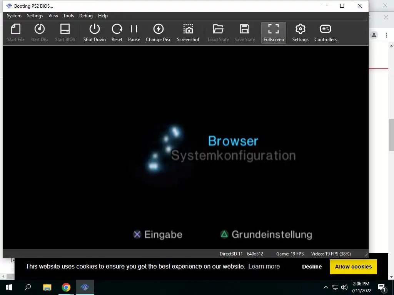
Task: Pause the emulation
Action: pyautogui.click(x=134, y=33)
